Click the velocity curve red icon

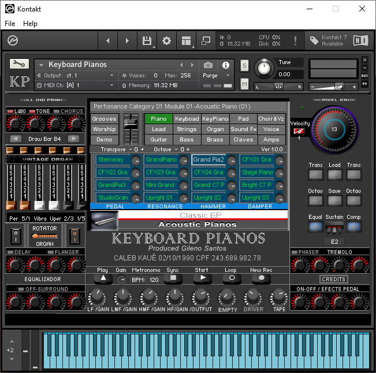(299, 131)
